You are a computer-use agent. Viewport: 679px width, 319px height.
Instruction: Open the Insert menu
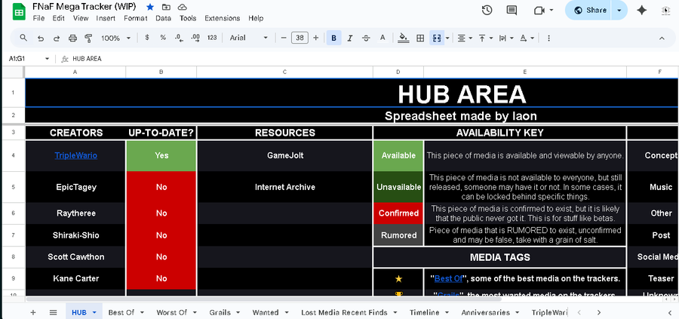pyautogui.click(x=106, y=18)
